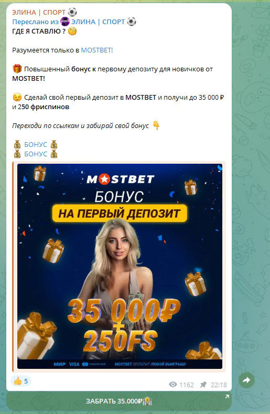Viewport: 270px width, 414px height.
Task: Click the external link arrow on the ЗАБРАТЬ button
Action: coord(227,396)
